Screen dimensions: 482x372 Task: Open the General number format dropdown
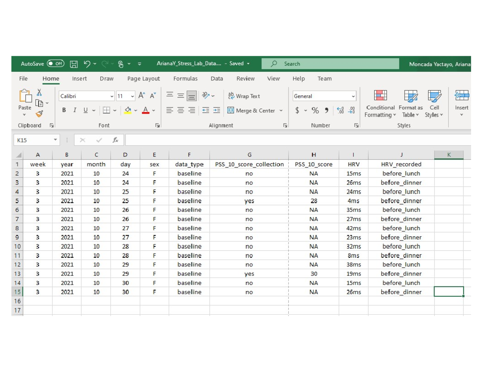(353, 96)
